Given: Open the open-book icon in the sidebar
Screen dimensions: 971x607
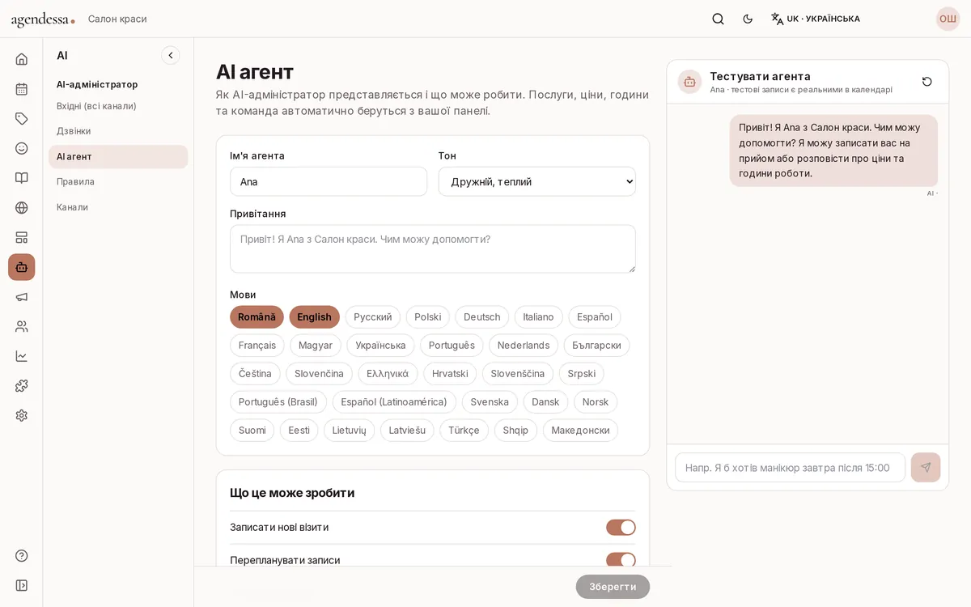Looking at the screenshot, I should [22, 178].
